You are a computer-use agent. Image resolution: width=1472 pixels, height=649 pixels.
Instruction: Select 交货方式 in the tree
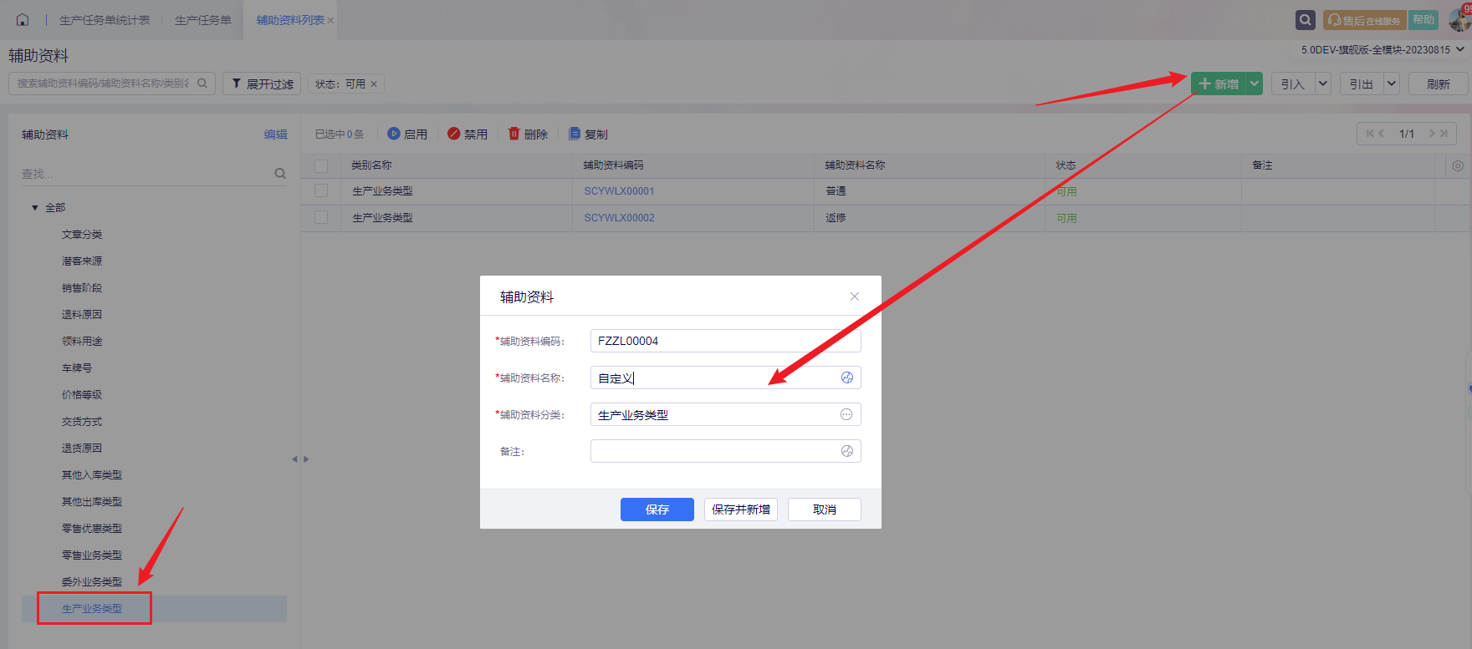point(82,422)
